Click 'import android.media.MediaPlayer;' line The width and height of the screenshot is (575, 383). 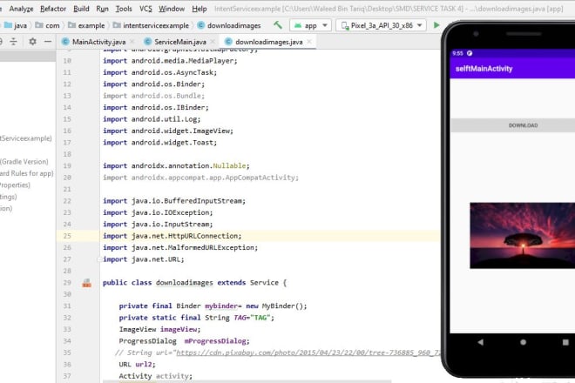click(170, 61)
